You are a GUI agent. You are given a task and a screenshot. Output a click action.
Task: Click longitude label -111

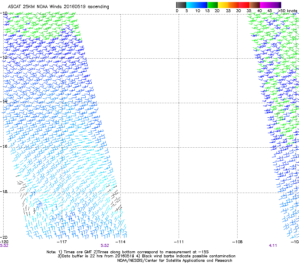[179, 242]
